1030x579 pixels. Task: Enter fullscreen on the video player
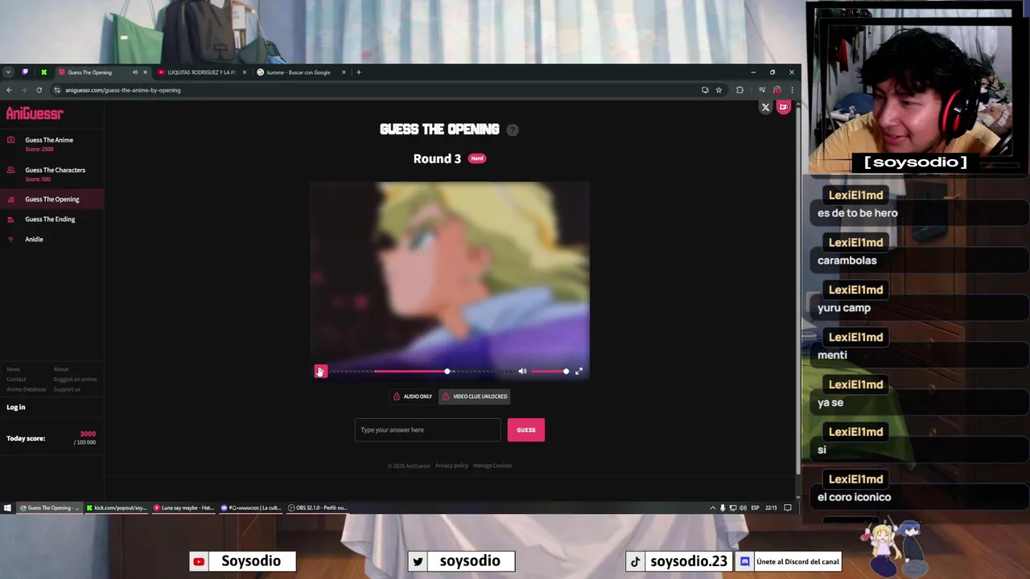point(579,372)
